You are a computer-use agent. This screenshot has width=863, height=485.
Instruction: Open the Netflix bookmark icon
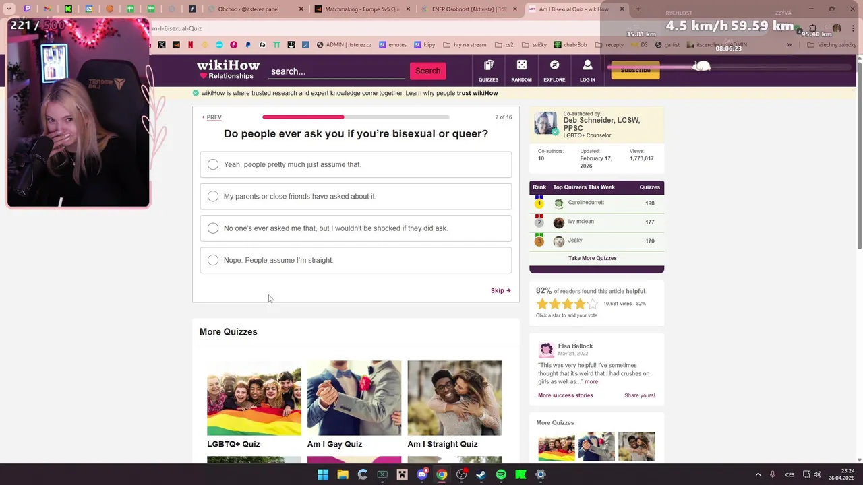coord(191,45)
